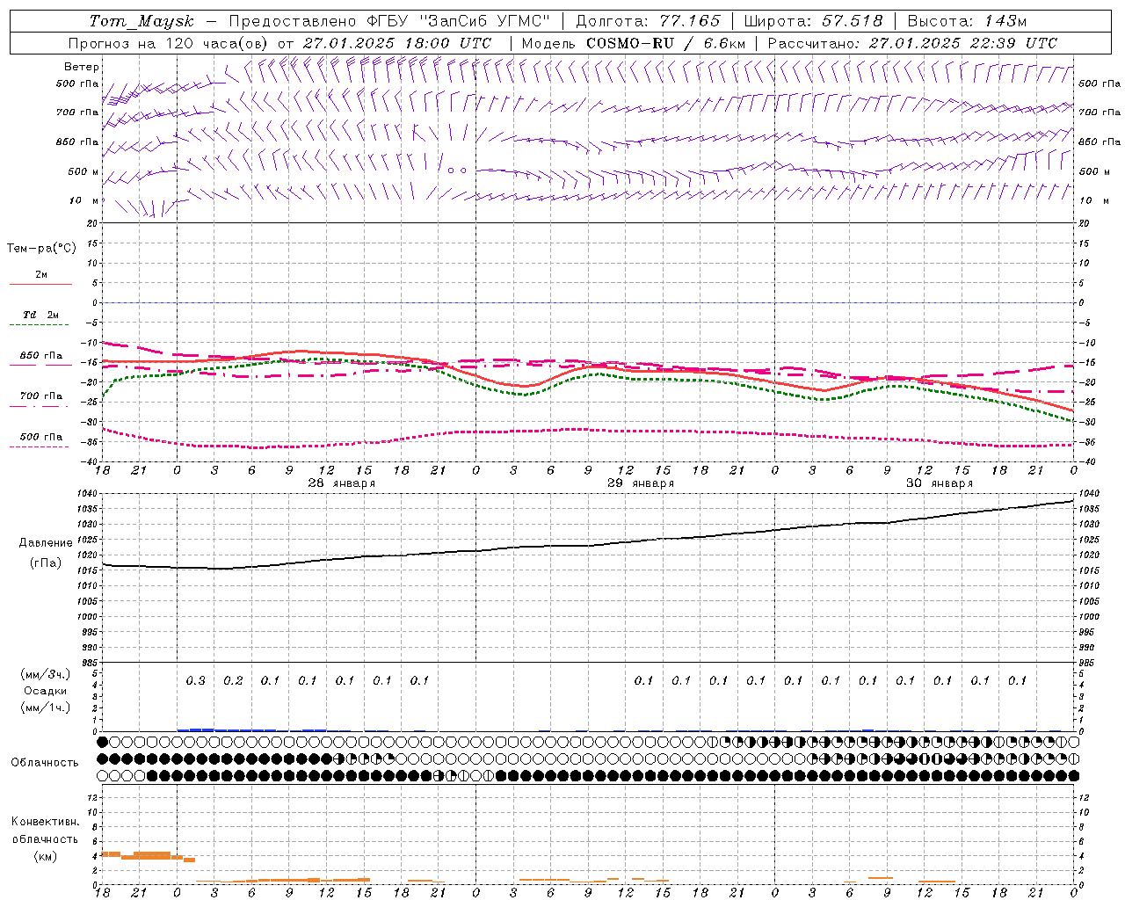
Task: Click the model label 'COSMO-RU / 6.6км'
Action: (666, 43)
